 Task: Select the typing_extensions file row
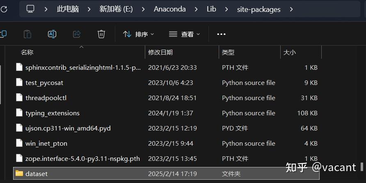[x=53, y=113]
